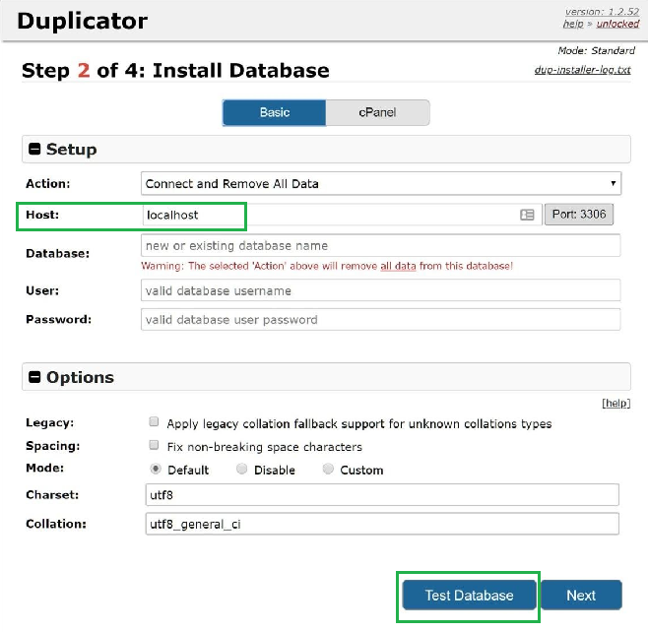Focus the User field
The width and height of the screenshot is (648, 632).
coord(380,290)
